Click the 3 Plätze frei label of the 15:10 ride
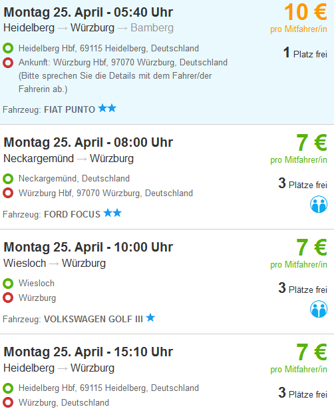The height and width of the screenshot is (413, 334). [x=303, y=393]
